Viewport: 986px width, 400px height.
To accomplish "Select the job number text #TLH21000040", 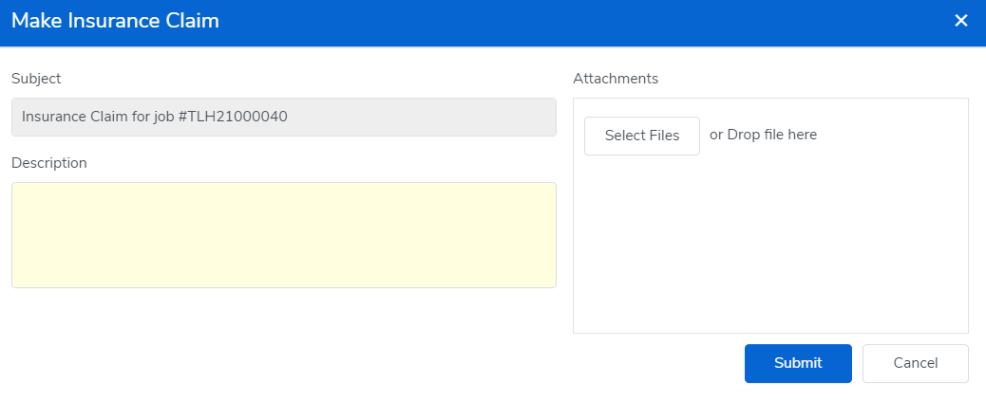I will click(x=233, y=118).
